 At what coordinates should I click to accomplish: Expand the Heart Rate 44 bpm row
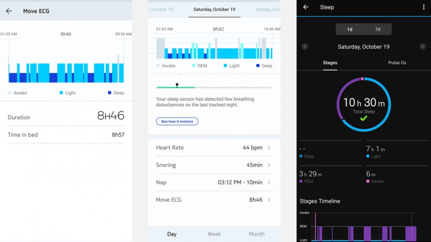pos(214,148)
